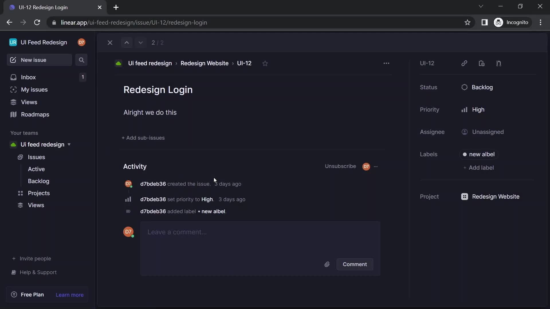Screen dimensions: 550x309
Task: Change priority from High
Action: click(x=473, y=110)
